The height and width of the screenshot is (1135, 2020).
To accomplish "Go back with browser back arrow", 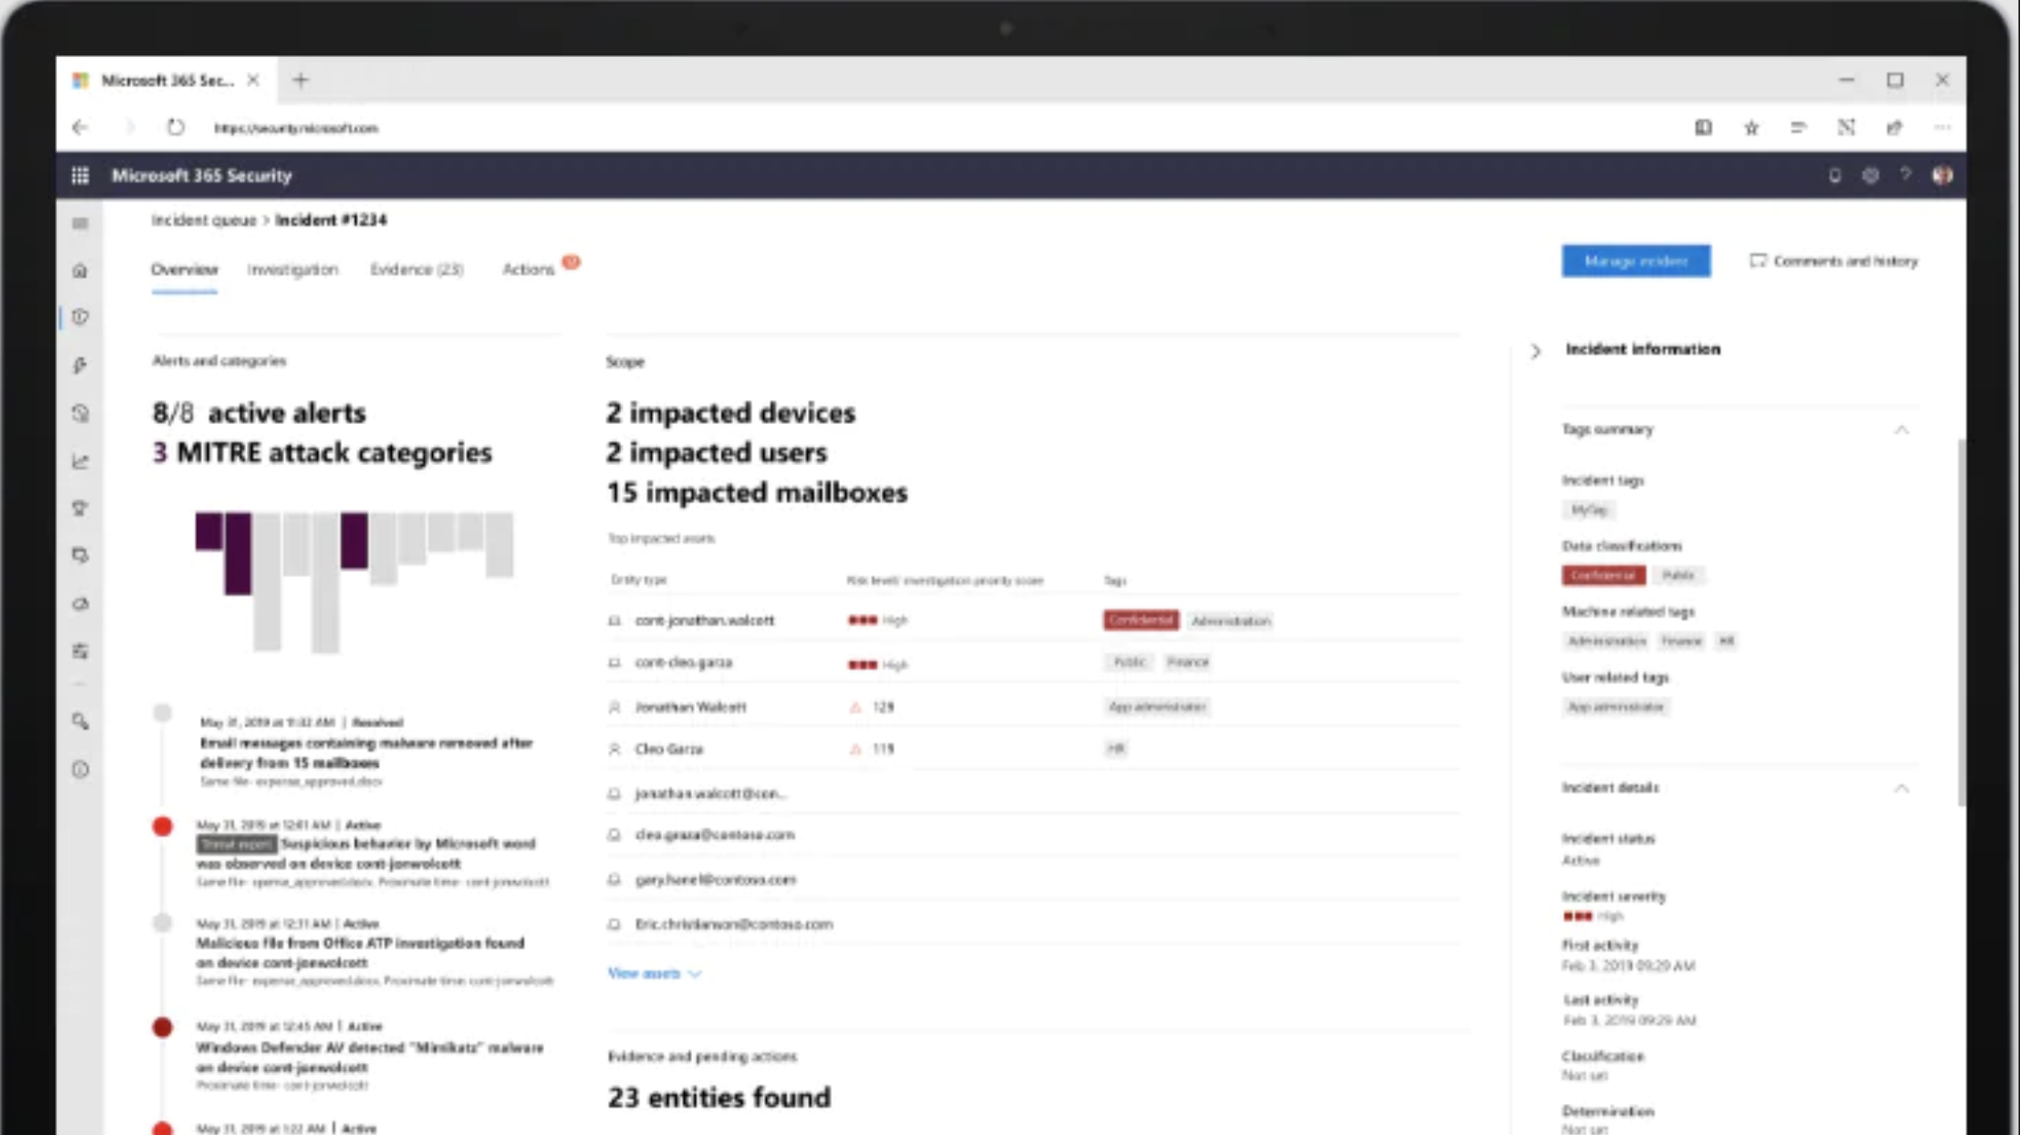I will point(80,127).
